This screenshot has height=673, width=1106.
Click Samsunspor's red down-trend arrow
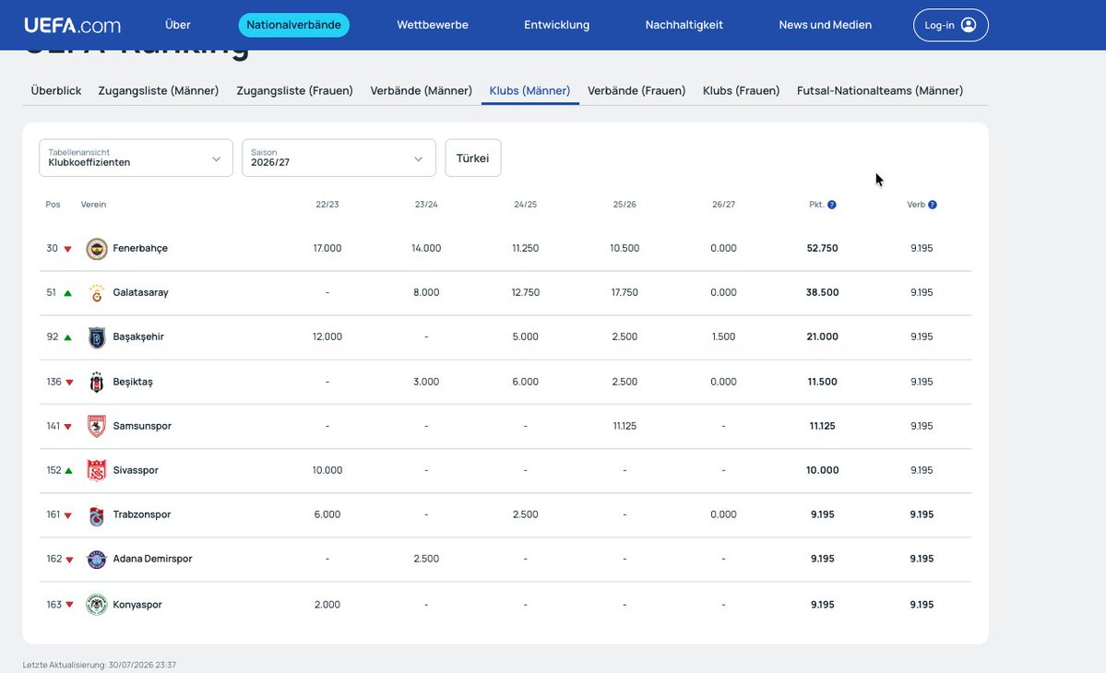tap(67, 427)
